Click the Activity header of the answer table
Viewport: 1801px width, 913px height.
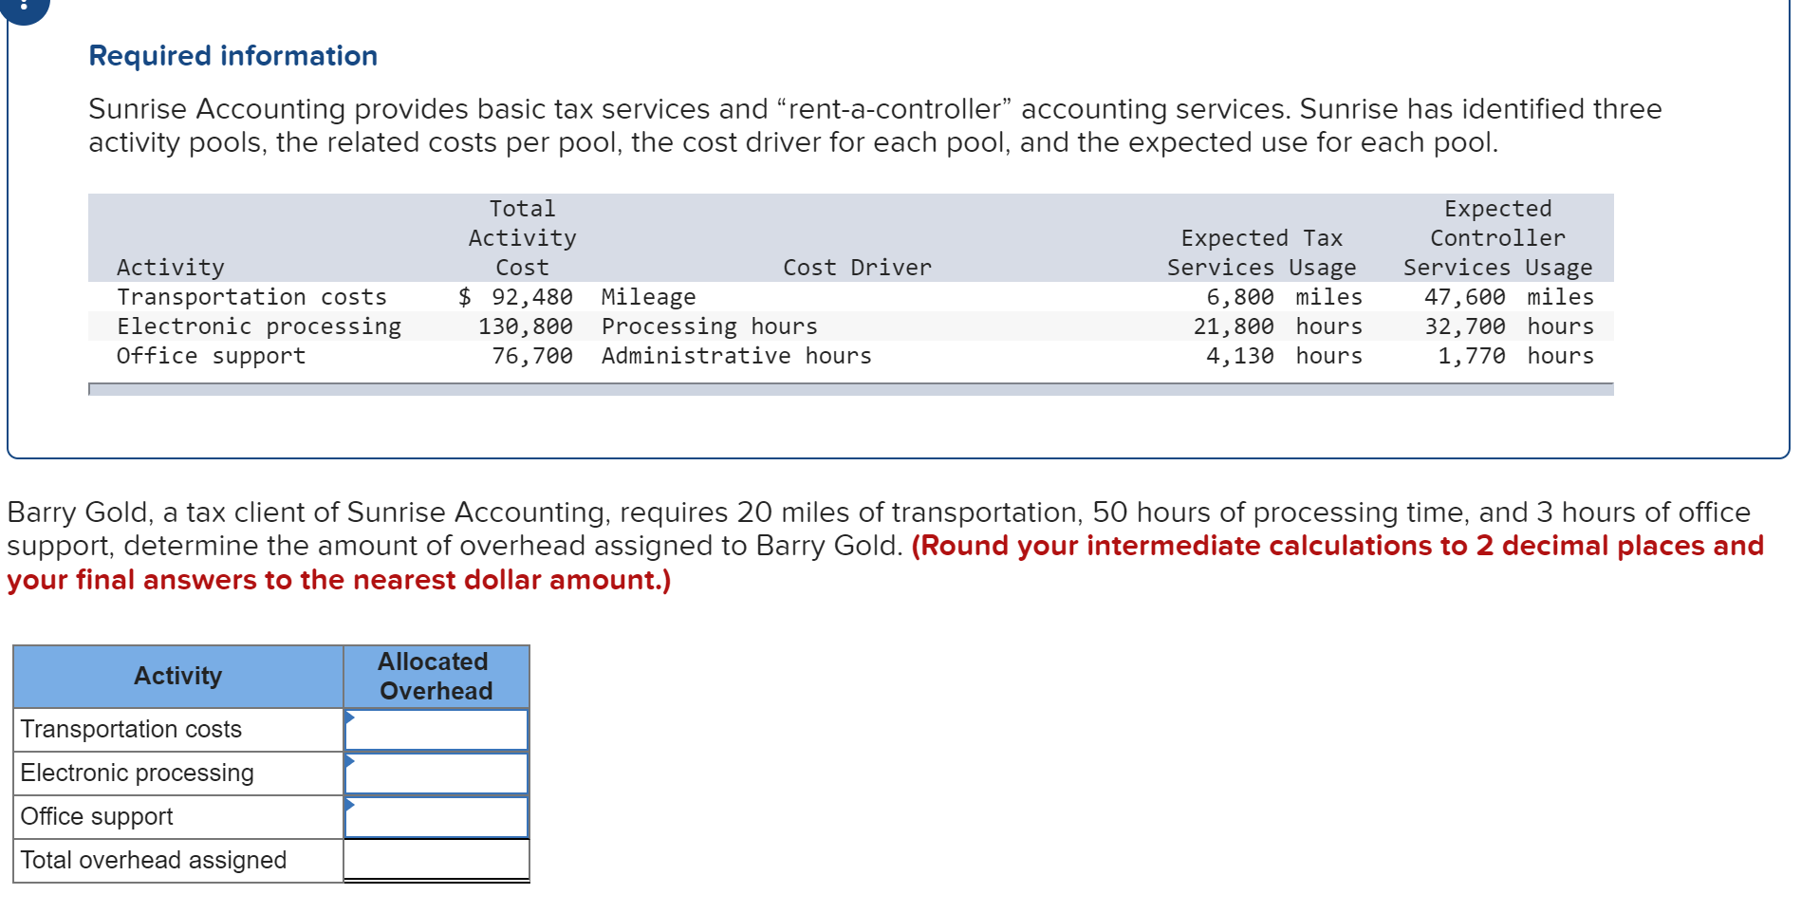point(176,676)
